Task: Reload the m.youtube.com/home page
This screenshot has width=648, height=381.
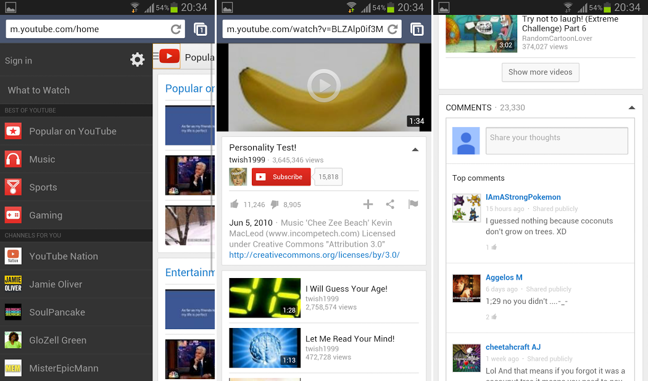Action: click(176, 30)
